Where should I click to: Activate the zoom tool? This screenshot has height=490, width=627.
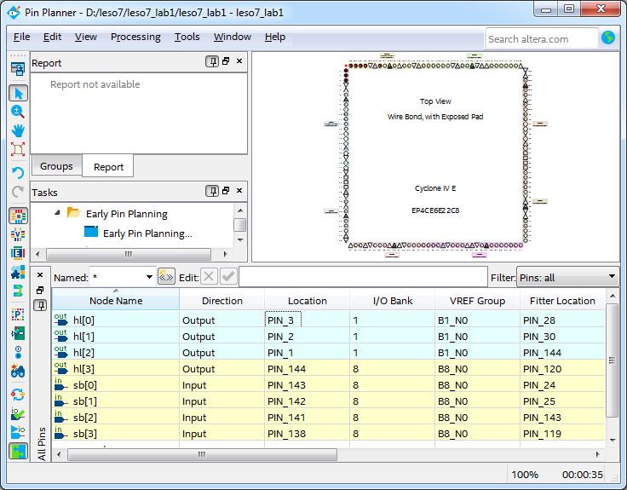pyautogui.click(x=18, y=112)
